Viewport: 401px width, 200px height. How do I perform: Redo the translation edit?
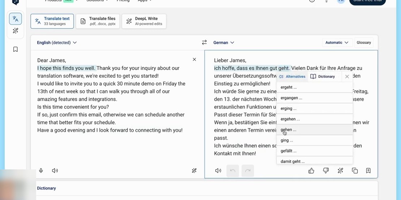(247, 171)
